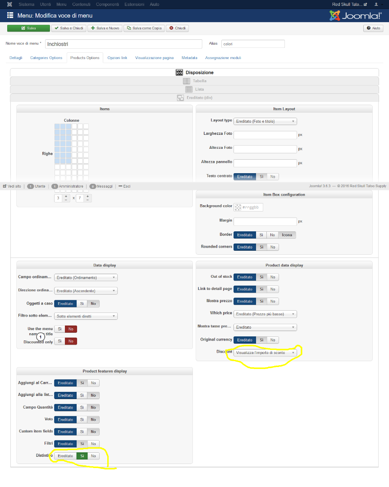Click the Altezza pannello input field

click(265, 163)
